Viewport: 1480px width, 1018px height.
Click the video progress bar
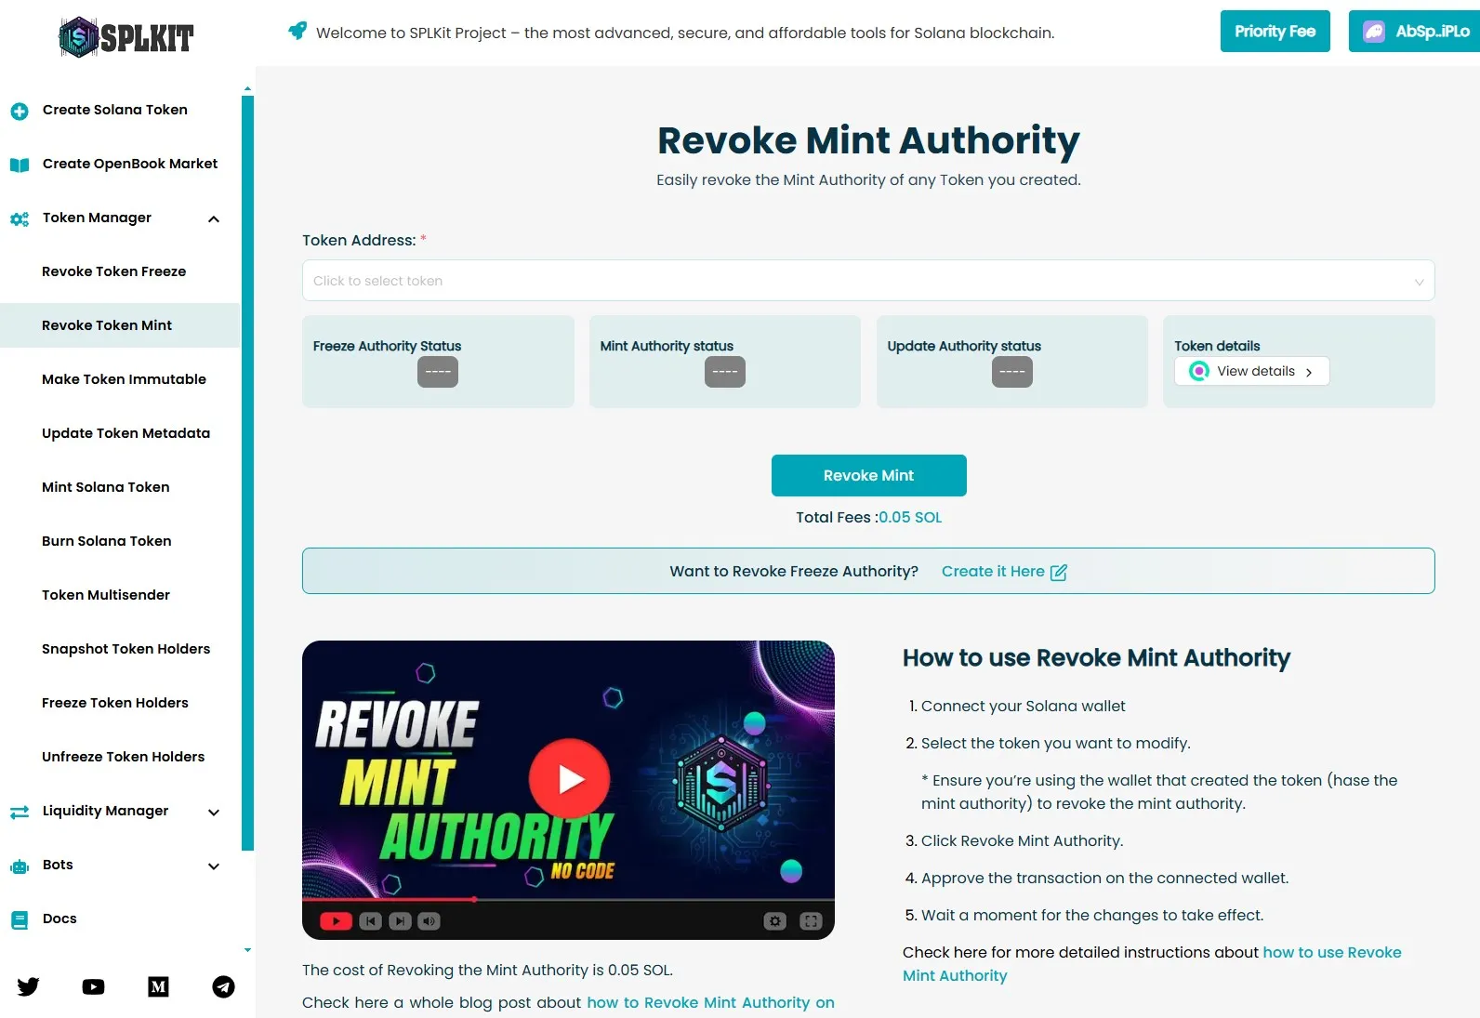pyautogui.click(x=568, y=900)
